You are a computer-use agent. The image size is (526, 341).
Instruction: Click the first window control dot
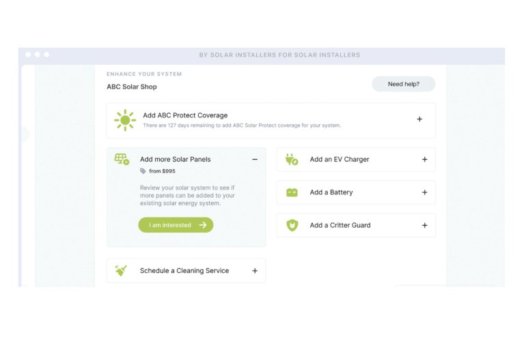coord(28,55)
